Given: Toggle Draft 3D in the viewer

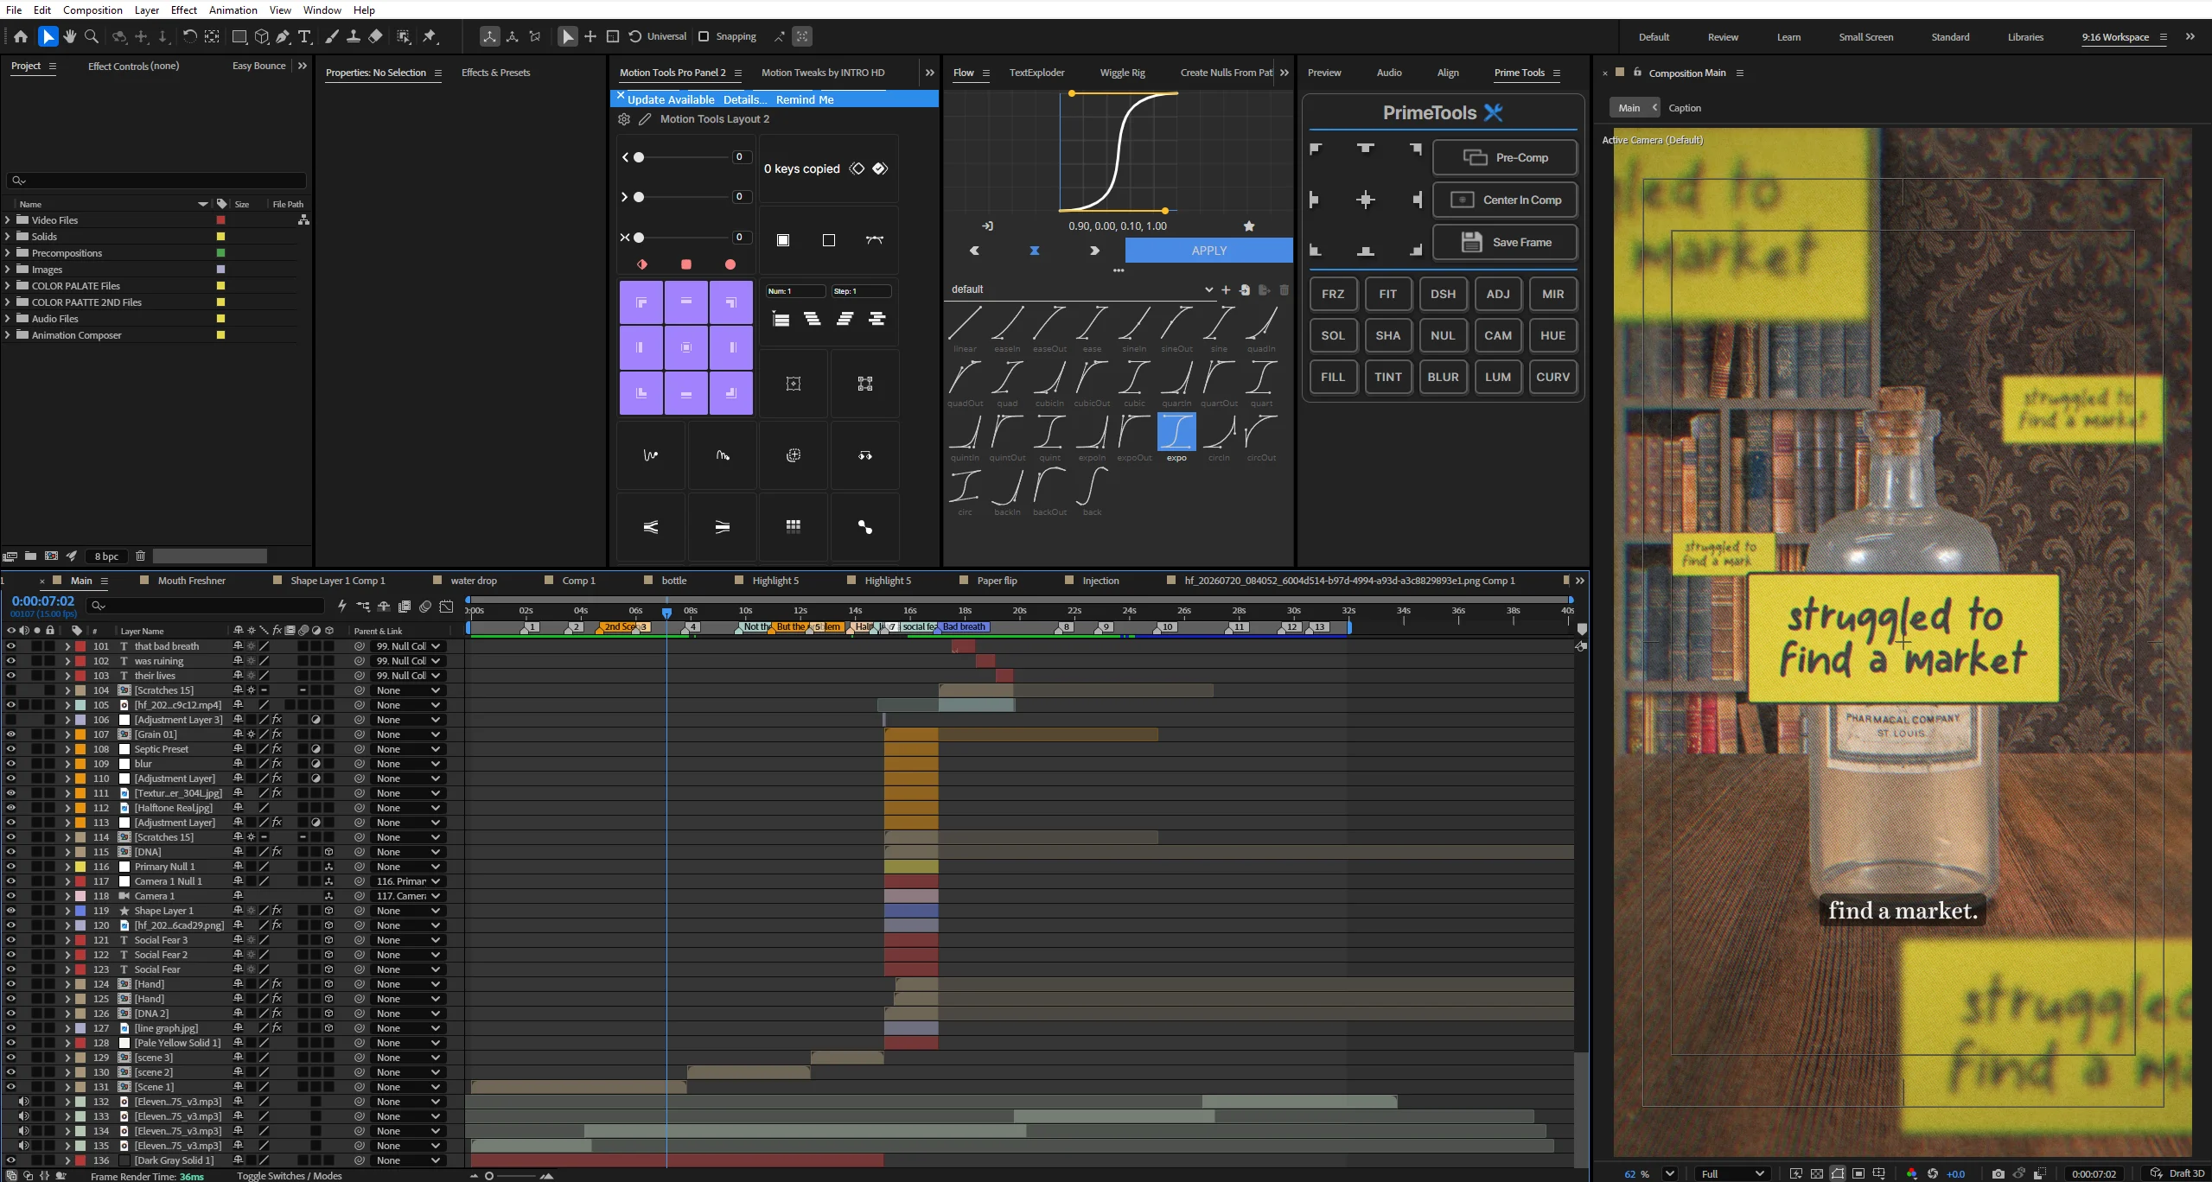Looking at the screenshot, I should click(x=2177, y=1174).
